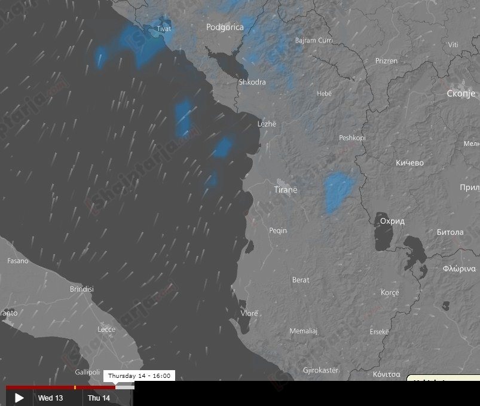
Task: Click the Podgorica city label
Action: click(x=225, y=27)
